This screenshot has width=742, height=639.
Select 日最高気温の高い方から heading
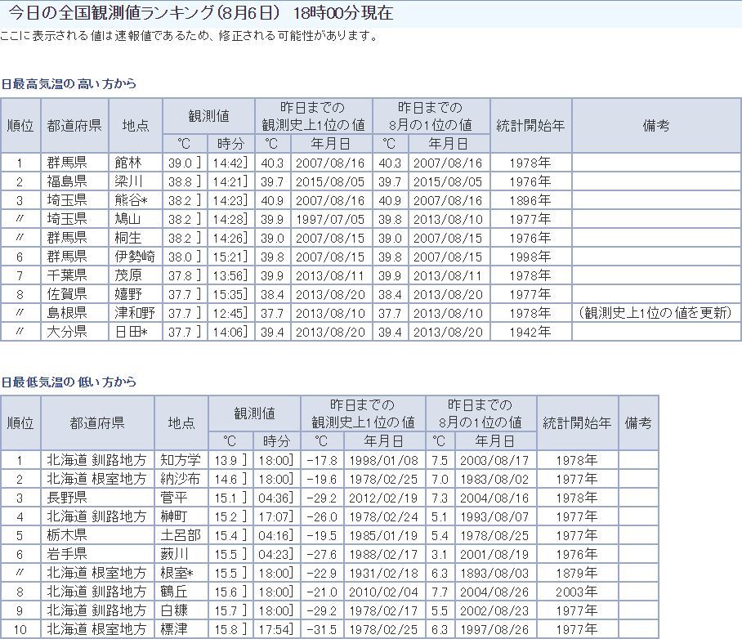pos(69,84)
